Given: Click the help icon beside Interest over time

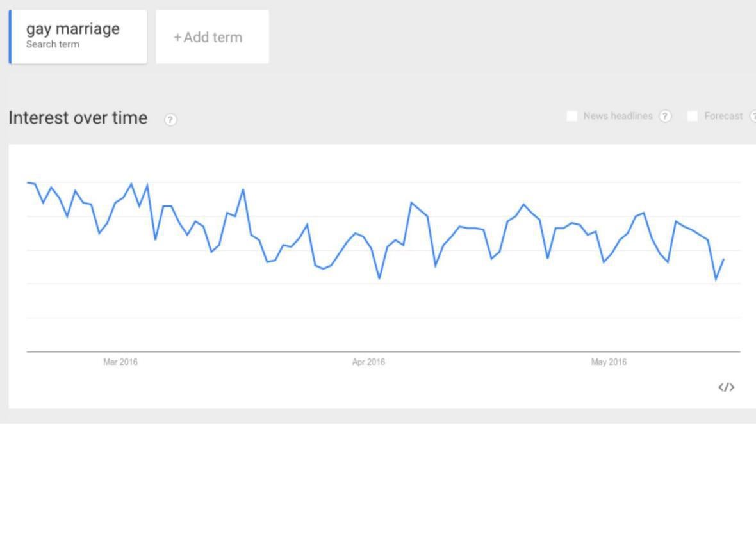Looking at the screenshot, I should pos(170,120).
